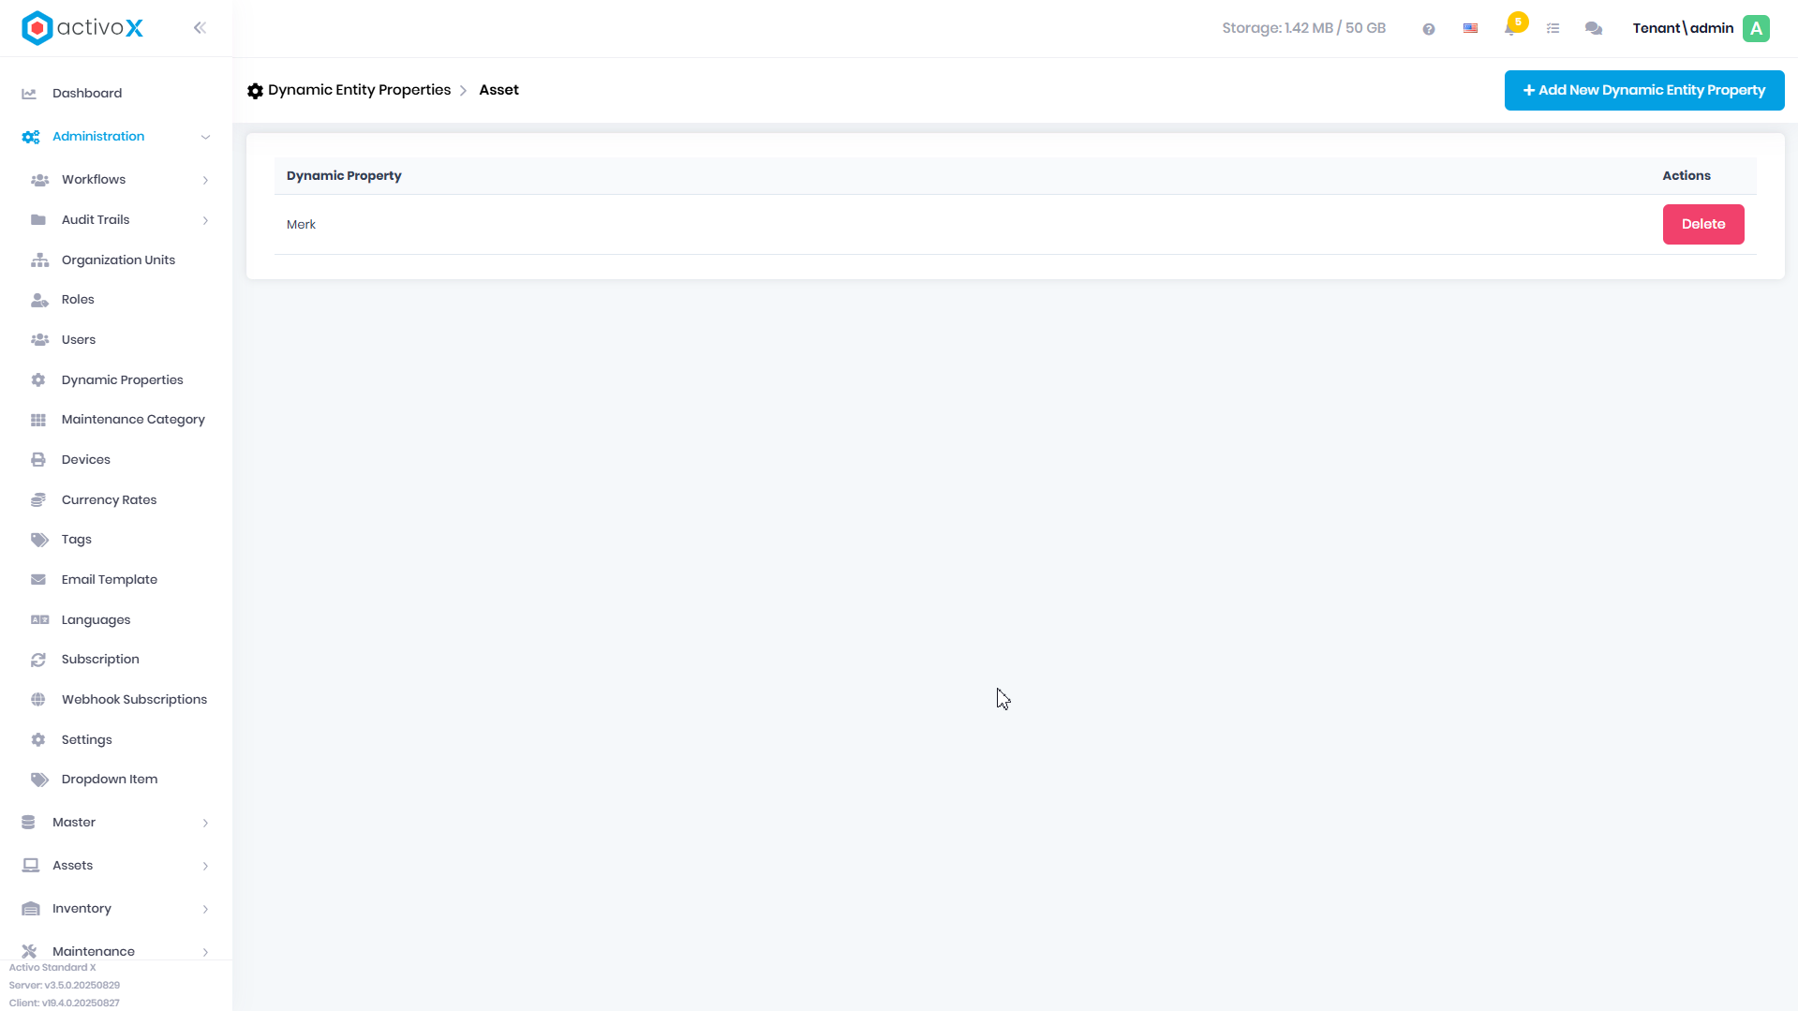Screen dimensions: 1798x1011
Task: Open the Dashboard menu item
Action: click(x=87, y=94)
